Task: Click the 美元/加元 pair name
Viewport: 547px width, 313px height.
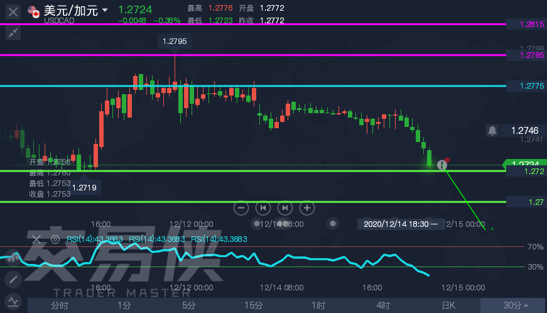Action: point(71,11)
